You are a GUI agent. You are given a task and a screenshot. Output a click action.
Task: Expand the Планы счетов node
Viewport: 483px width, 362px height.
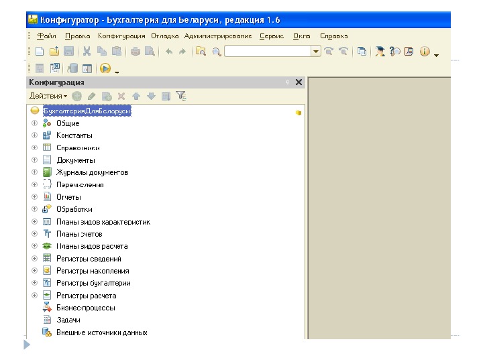click(34, 234)
